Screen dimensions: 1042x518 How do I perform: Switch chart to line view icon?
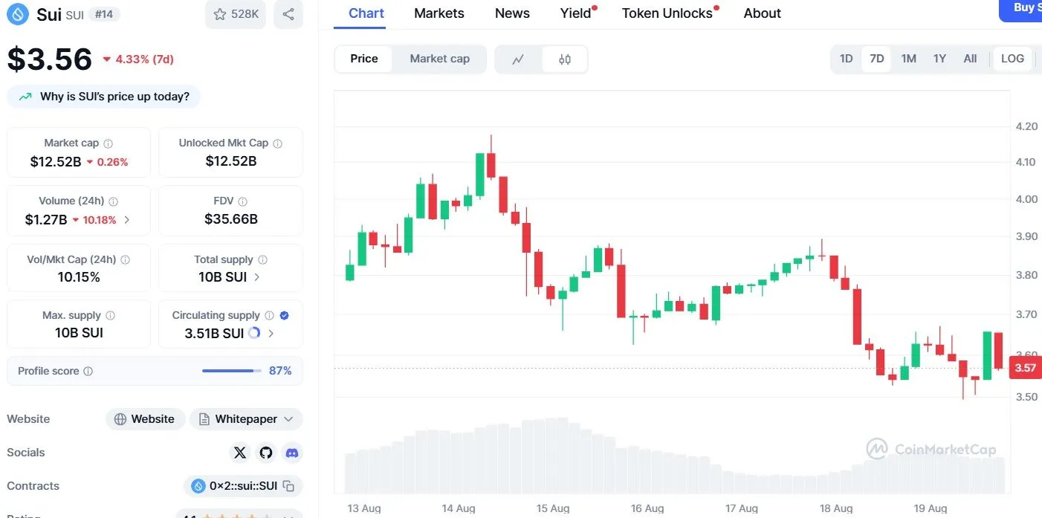click(518, 59)
